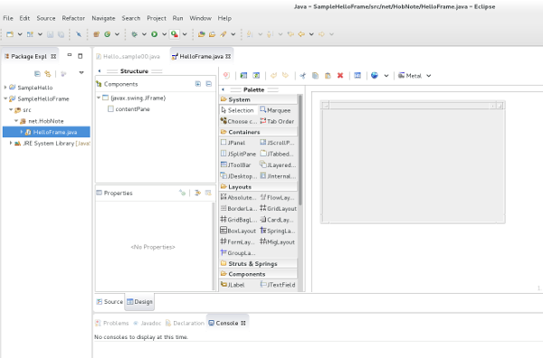Pick GridLayout from Layouts palette

pyautogui.click(x=278, y=209)
